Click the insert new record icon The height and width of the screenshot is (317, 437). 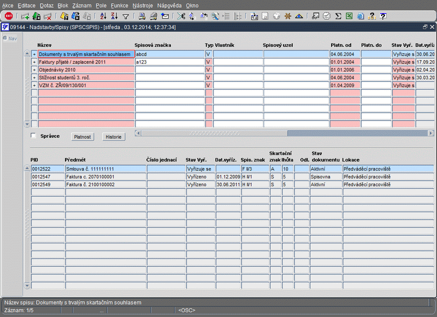tap(25, 16)
